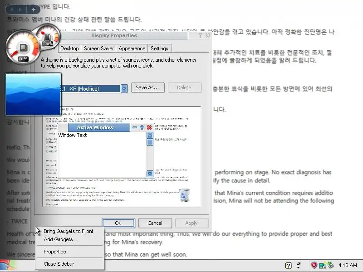Click the XP (Modified) theme selection box
The width and height of the screenshot is (363, 272).
coord(90,88)
